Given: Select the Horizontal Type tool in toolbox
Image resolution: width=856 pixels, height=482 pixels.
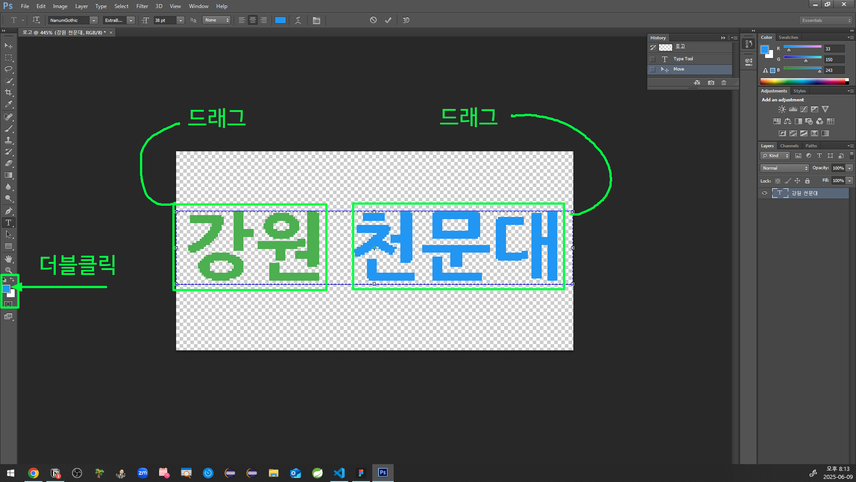Looking at the screenshot, I should [8, 223].
